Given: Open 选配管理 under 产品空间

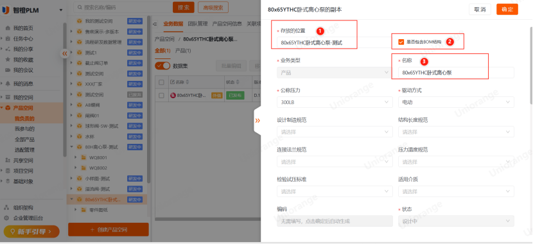Looking at the screenshot, I should 24,150.
